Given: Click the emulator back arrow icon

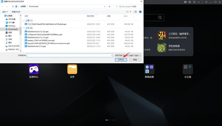Looking at the screenshot, I should pos(194,2).
